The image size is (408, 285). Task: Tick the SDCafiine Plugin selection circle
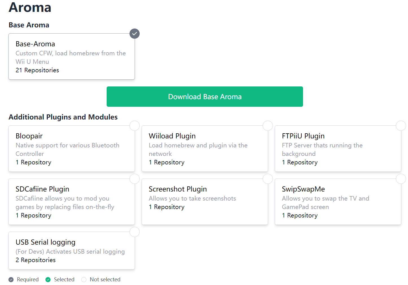click(x=135, y=179)
